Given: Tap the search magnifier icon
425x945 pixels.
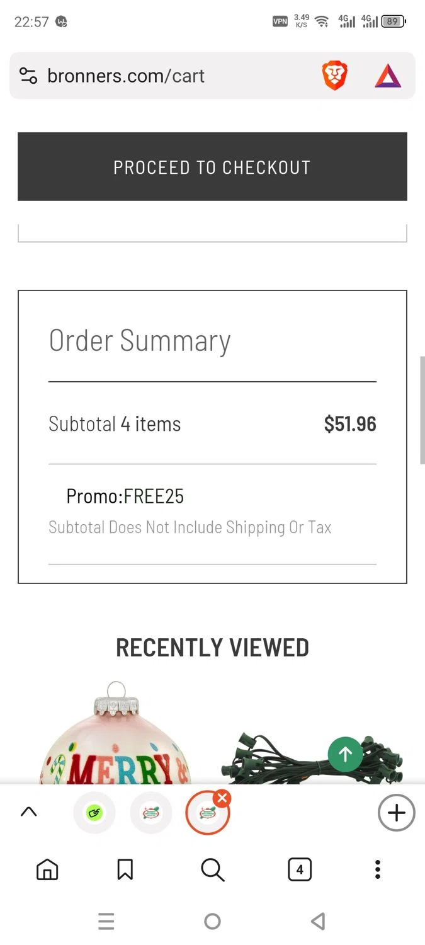Looking at the screenshot, I should coord(212,870).
